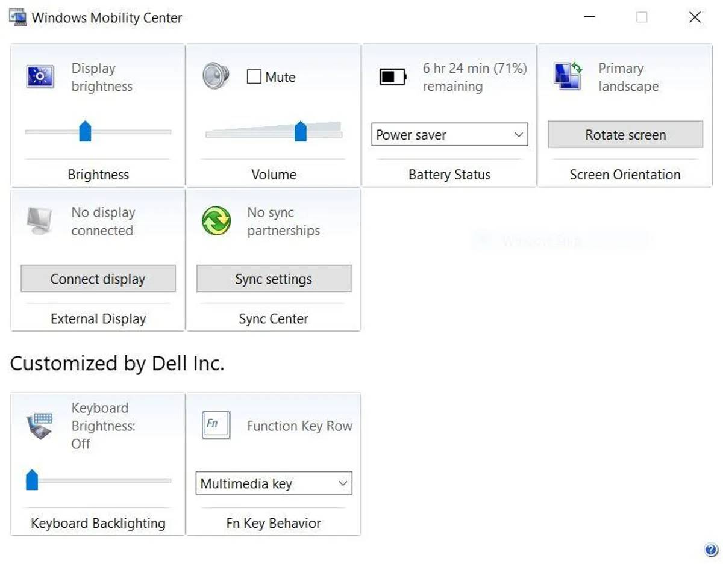Click the Display brightness sun icon
This screenshot has width=723, height=564.
(x=39, y=77)
